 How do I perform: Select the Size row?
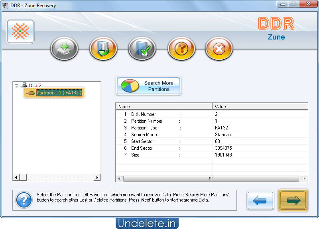point(212,155)
